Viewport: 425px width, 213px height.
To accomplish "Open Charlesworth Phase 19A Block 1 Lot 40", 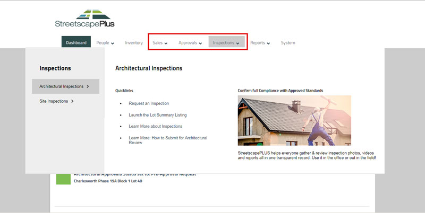I will point(108,181).
